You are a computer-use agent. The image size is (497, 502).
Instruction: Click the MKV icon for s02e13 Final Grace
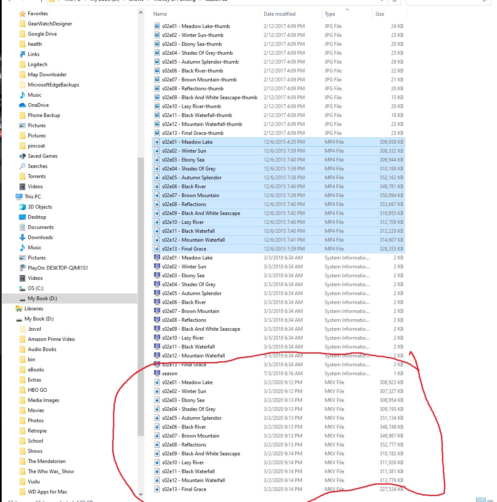(157, 489)
